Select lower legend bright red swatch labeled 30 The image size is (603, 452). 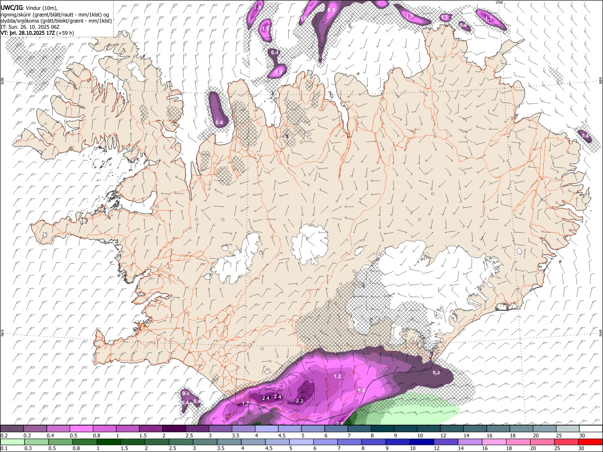tap(590, 442)
